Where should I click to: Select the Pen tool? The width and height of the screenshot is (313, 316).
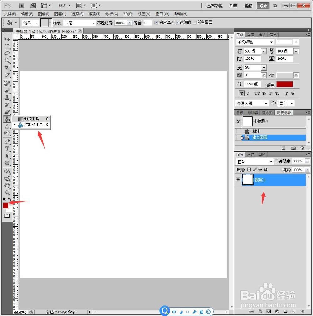pyautogui.click(x=7, y=141)
